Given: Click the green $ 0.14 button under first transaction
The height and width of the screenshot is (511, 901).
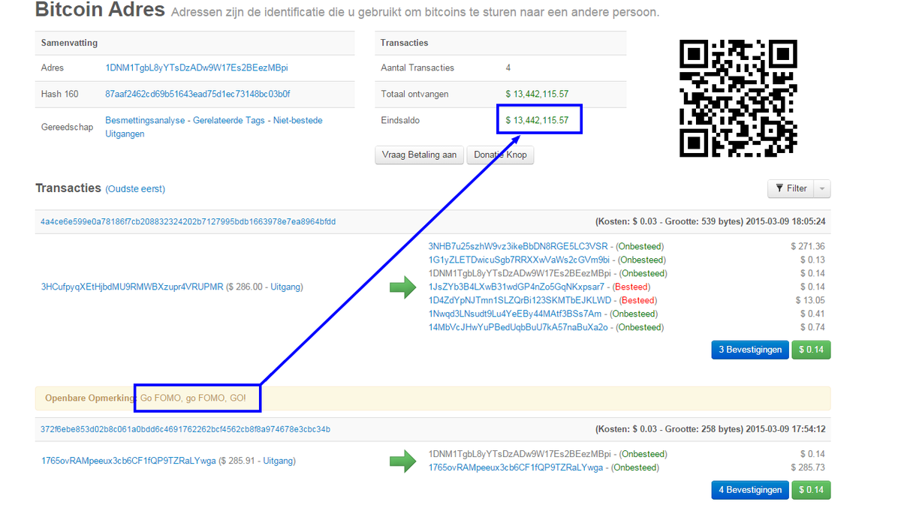Looking at the screenshot, I should pyautogui.click(x=812, y=350).
